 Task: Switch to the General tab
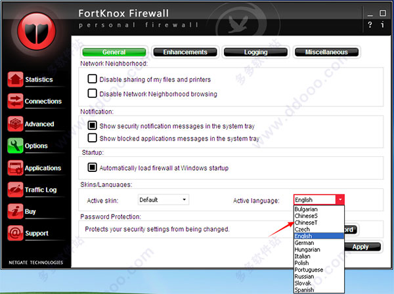[114, 52]
